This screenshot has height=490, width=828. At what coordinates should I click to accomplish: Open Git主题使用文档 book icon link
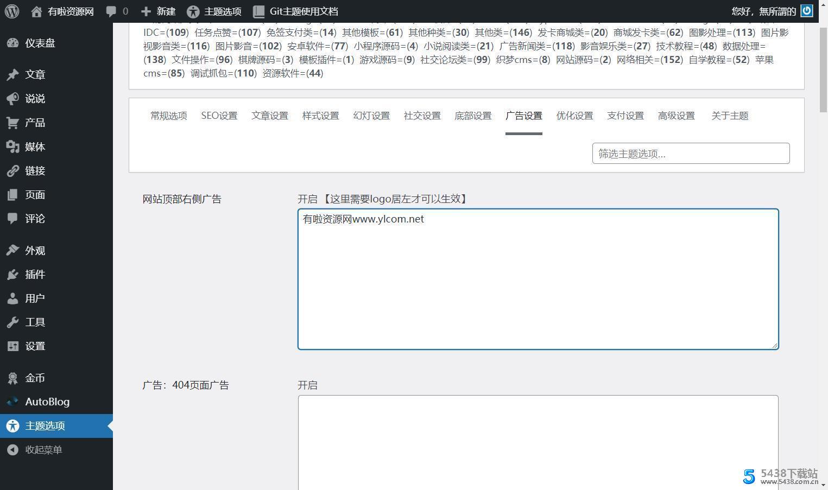pos(259,11)
